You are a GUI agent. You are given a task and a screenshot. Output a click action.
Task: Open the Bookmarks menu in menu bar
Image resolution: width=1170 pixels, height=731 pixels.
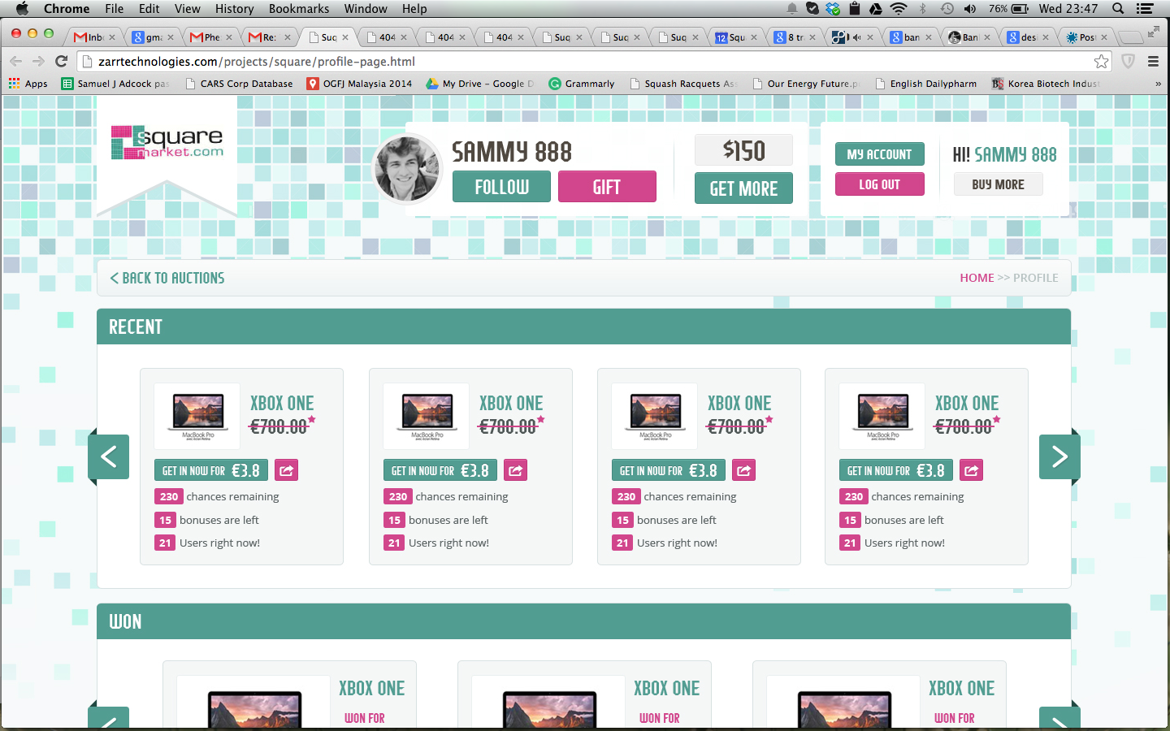(298, 9)
